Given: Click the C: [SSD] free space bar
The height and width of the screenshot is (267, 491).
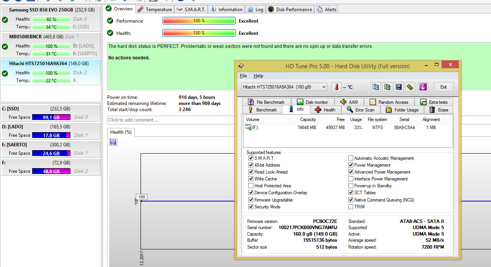Looking at the screenshot, I should click(x=51, y=117).
